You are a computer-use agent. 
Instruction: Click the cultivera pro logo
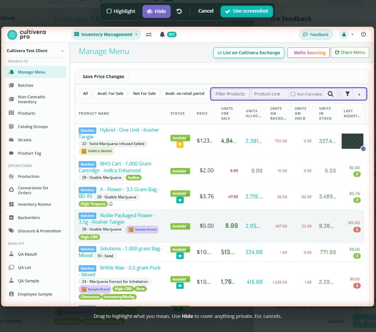coord(26,34)
